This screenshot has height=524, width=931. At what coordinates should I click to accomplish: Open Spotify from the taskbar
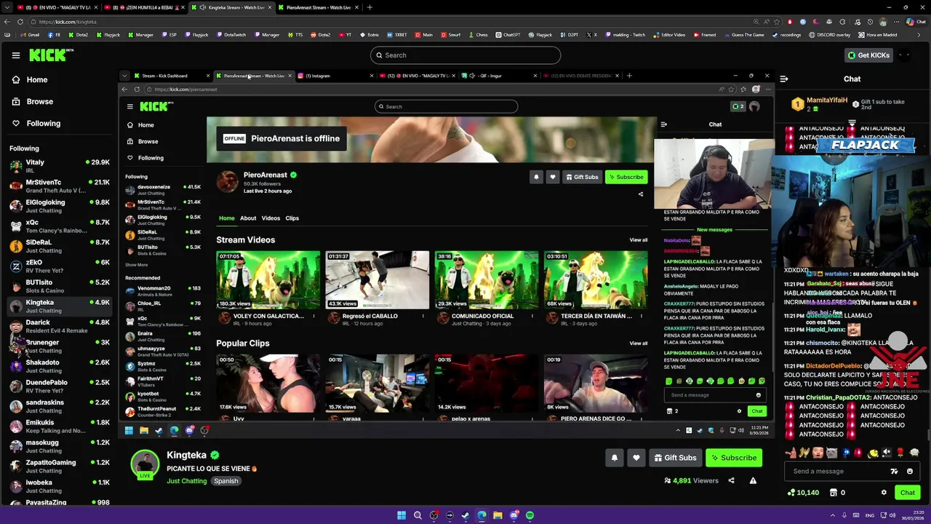point(530,515)
